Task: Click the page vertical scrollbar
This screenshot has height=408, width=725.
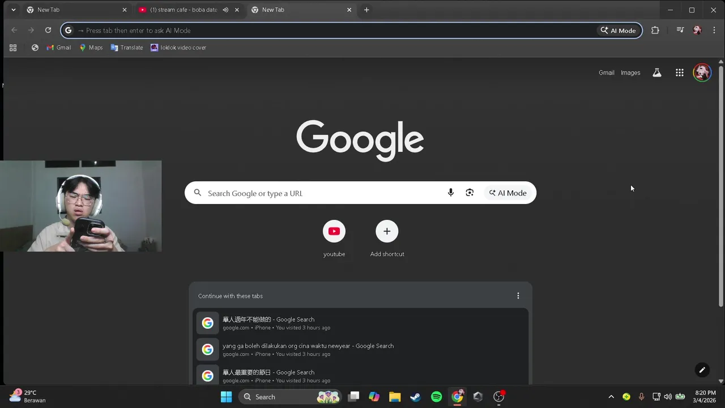Action: coord(721,187)
